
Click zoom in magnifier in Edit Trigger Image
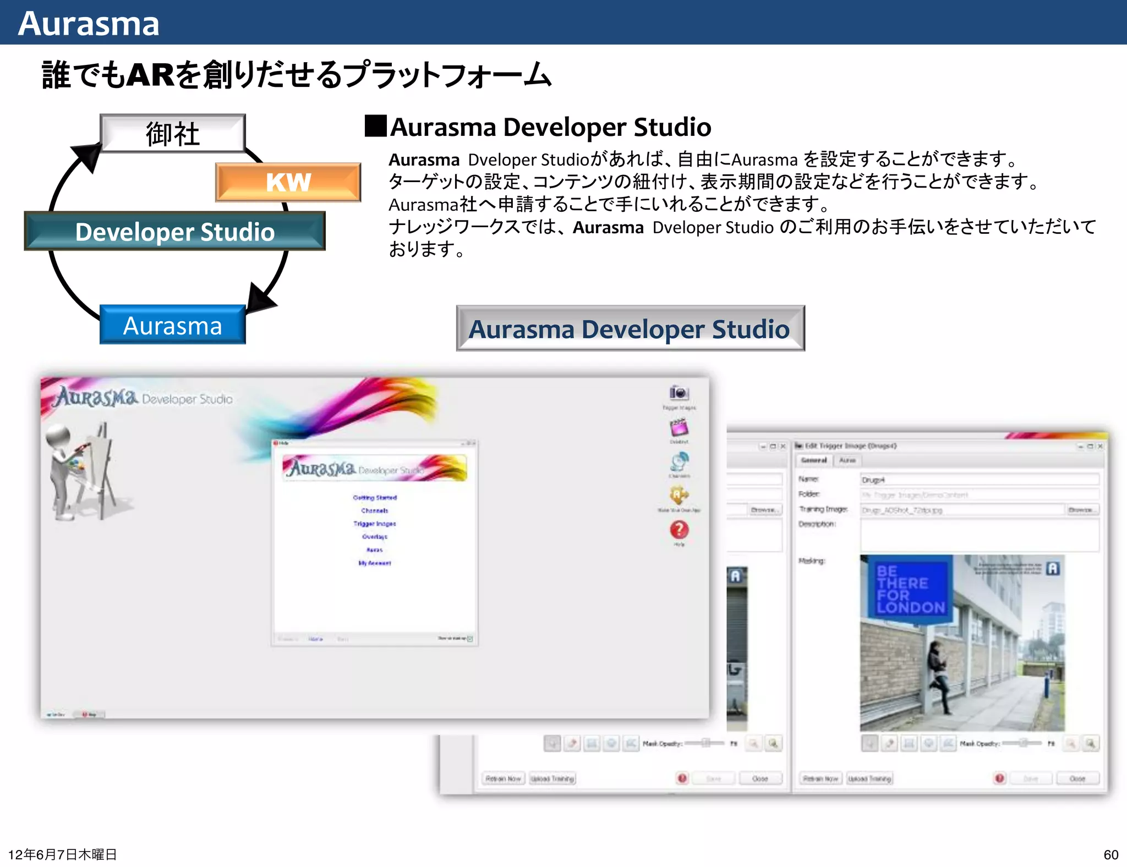tap(1090, 744)
